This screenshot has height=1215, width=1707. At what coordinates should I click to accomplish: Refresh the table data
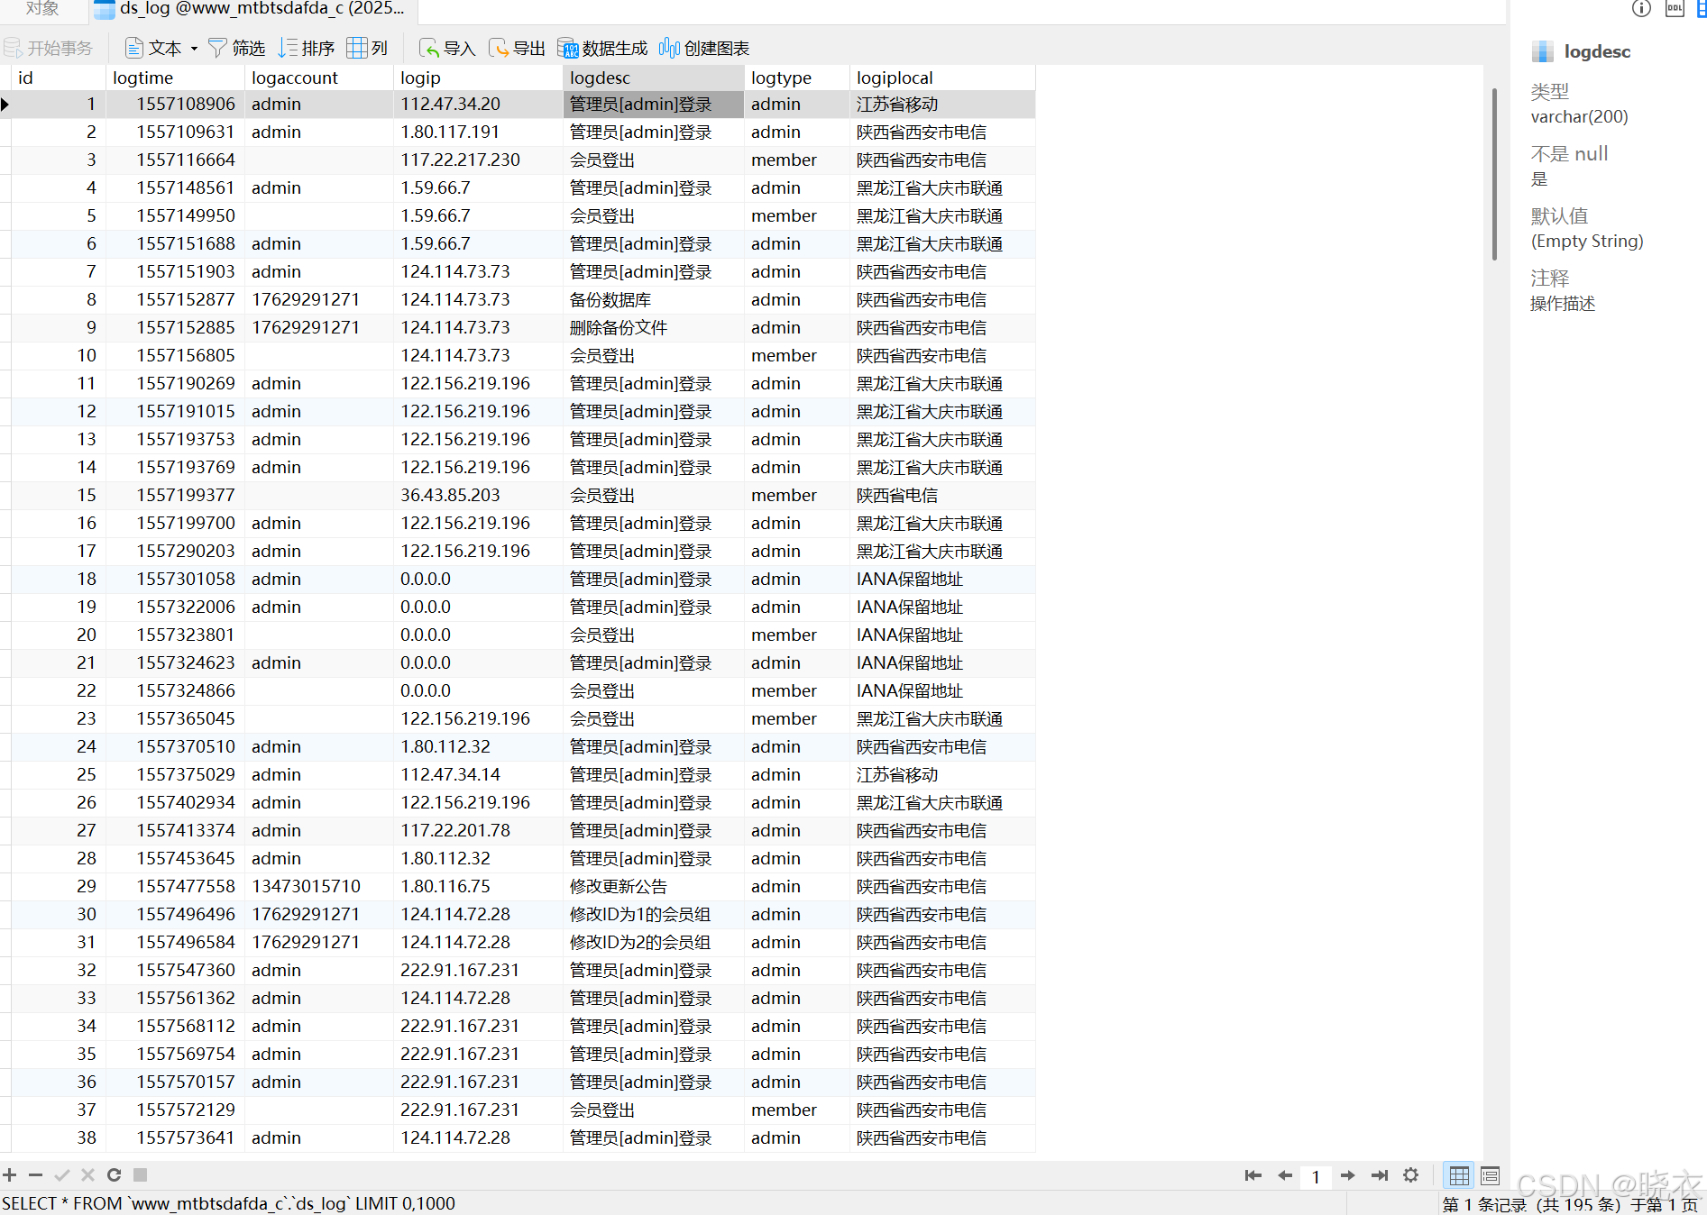pyautogui.click(x=114, y=1174)
